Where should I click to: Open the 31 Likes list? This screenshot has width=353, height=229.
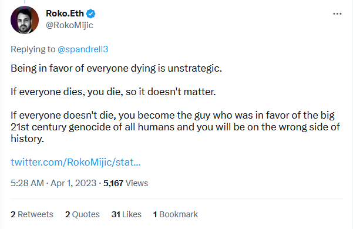pos(126,214)
